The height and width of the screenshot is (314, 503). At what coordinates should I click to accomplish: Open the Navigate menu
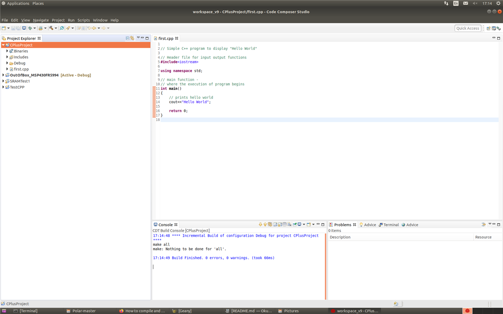click(x=41, y=20)
